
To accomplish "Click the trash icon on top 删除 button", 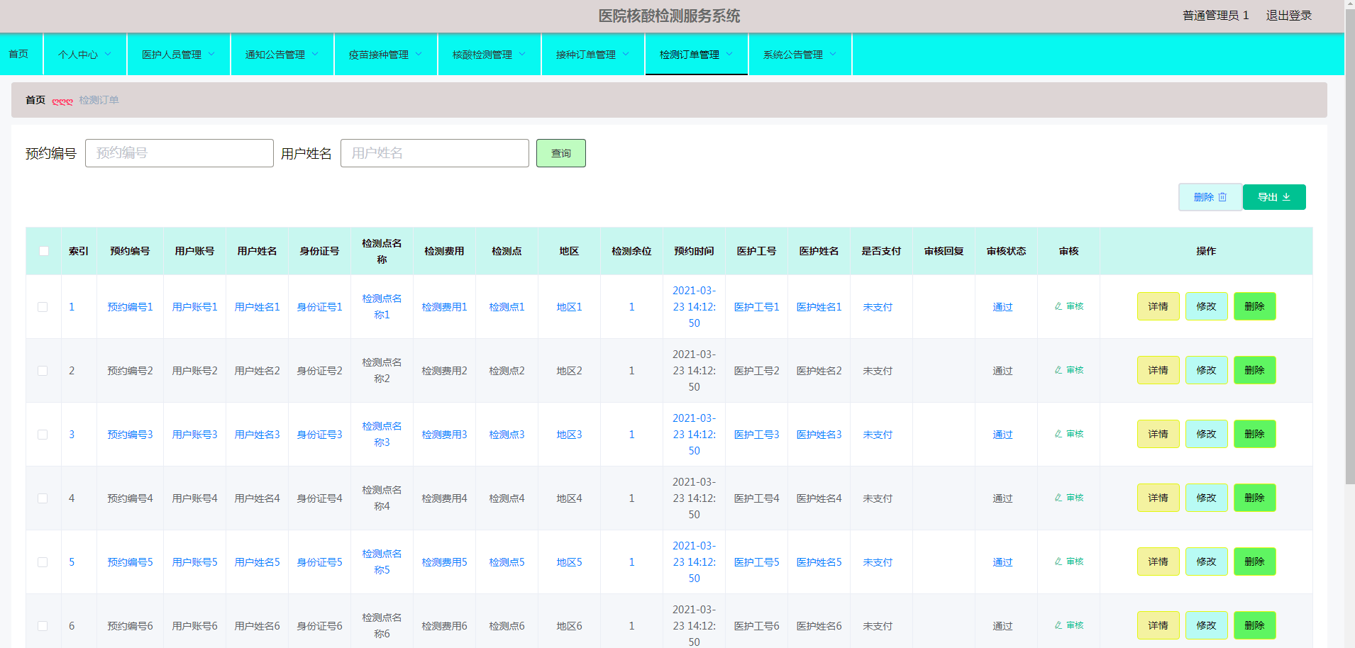I will [x=1222, y=197].
